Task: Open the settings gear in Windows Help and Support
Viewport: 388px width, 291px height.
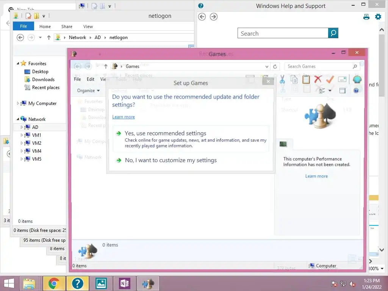Action: (x=378, y=17)
